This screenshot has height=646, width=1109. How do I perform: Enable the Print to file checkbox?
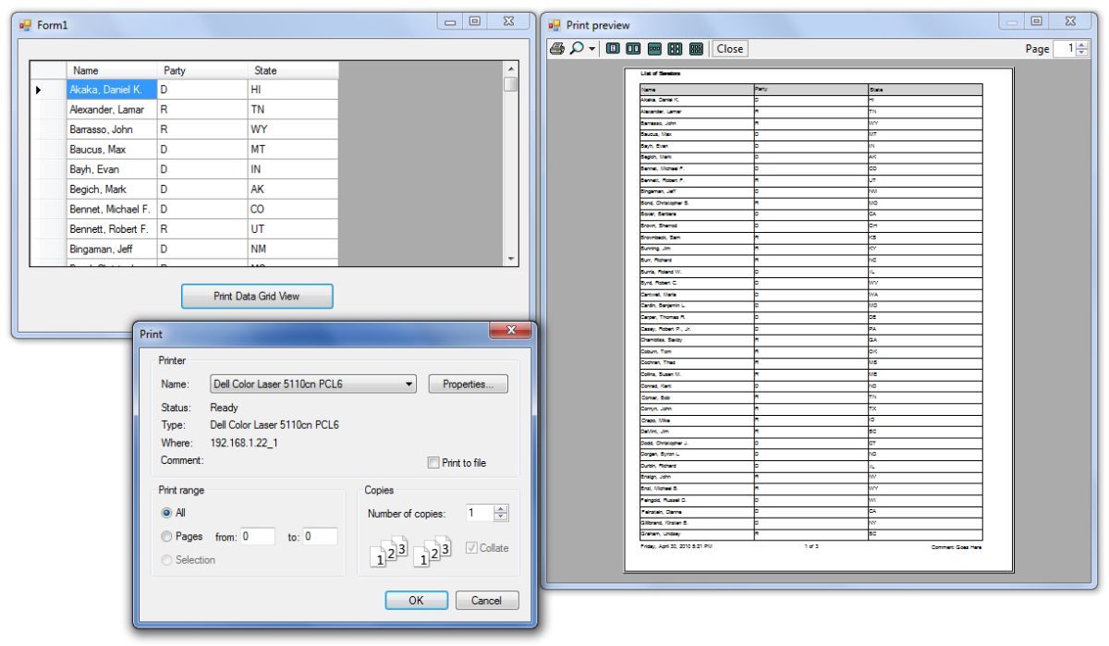tap(433, 463)
